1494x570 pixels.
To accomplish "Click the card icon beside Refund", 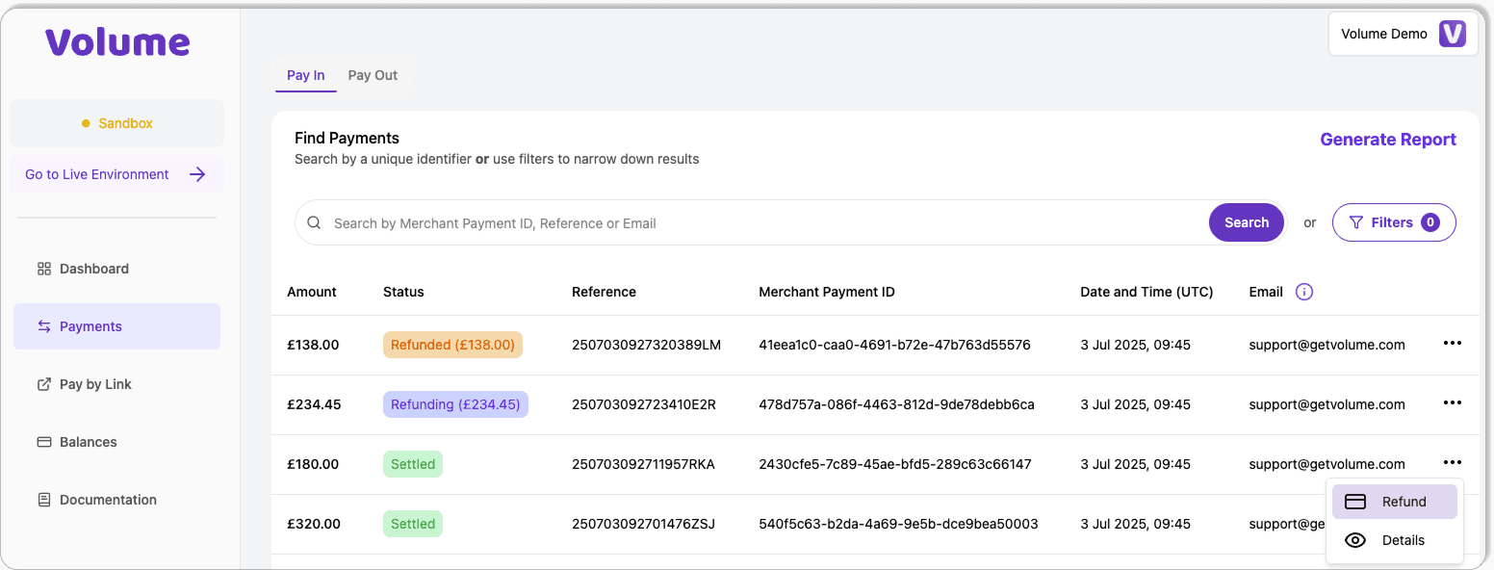I will (x=1355, y=502).
